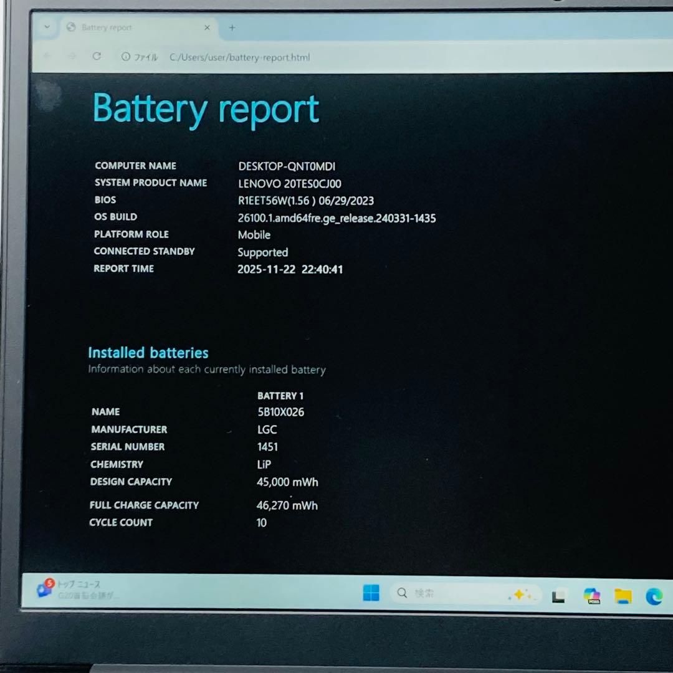Click the forward navigation arrow
The image size is (673, 673).
click(72, 56)
